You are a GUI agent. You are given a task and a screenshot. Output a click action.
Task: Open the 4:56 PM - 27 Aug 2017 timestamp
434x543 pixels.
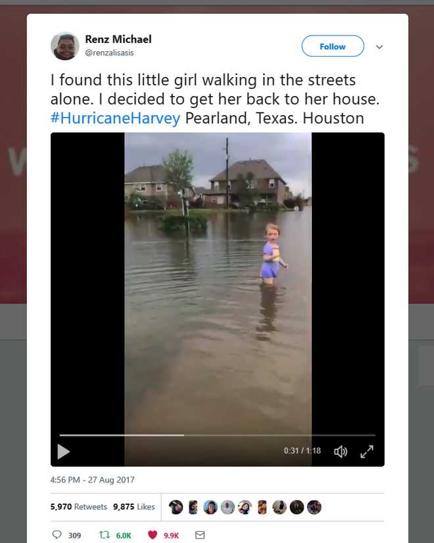(x=92, y=480)
